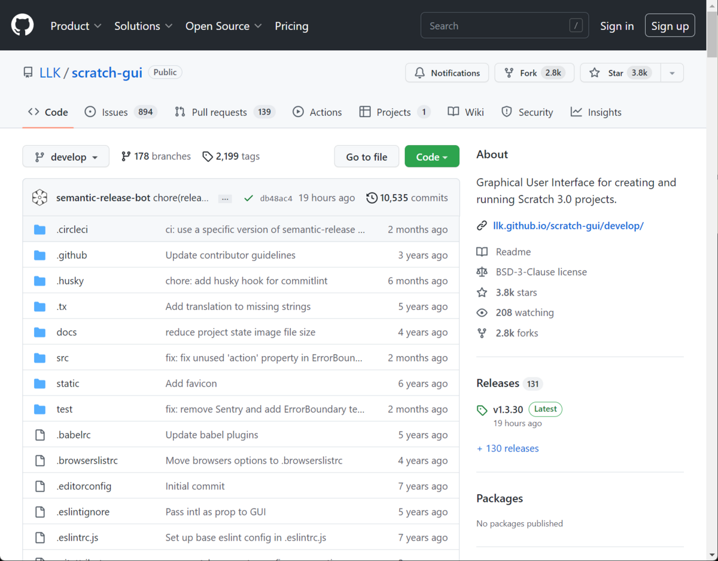Click the .babelrc file icon
The height and width of the screenshot is (561, 718).
click(x=40, y=435)
